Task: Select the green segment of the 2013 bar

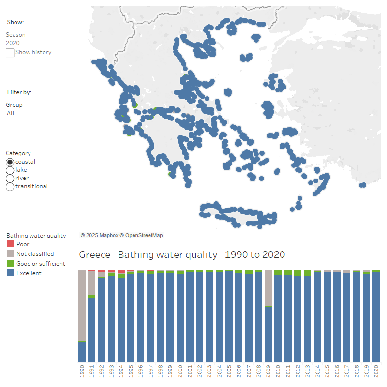Action: pos(307,273)
